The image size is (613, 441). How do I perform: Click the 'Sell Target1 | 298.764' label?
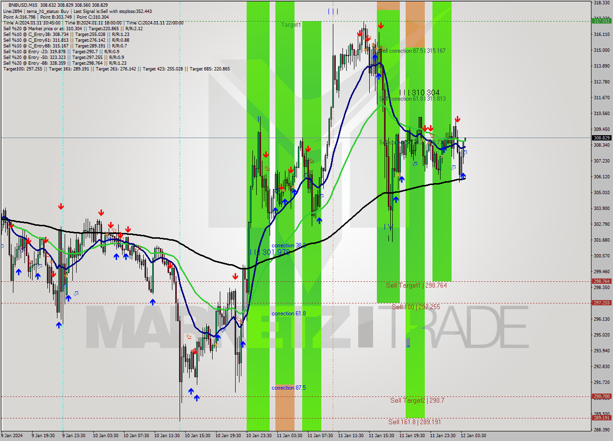(416, 285)
